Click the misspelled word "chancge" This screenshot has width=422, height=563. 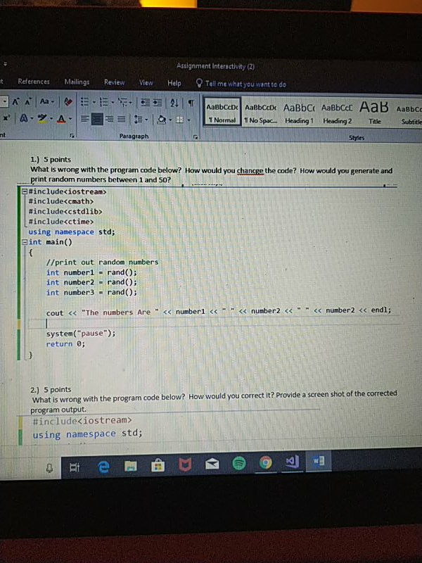[x=250, y=171]
